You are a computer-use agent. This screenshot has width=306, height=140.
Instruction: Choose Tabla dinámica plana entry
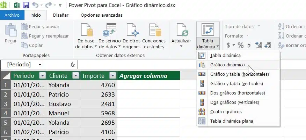[x=238, y=121]
